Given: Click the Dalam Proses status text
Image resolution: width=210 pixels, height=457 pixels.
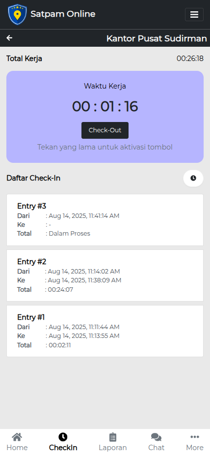Looking at the screenshot, I should 70,234.
